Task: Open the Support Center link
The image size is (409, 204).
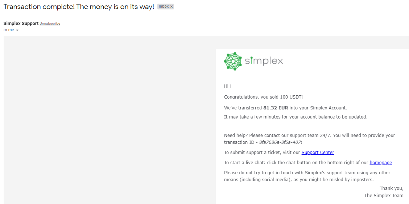Action: coord(318,153)
